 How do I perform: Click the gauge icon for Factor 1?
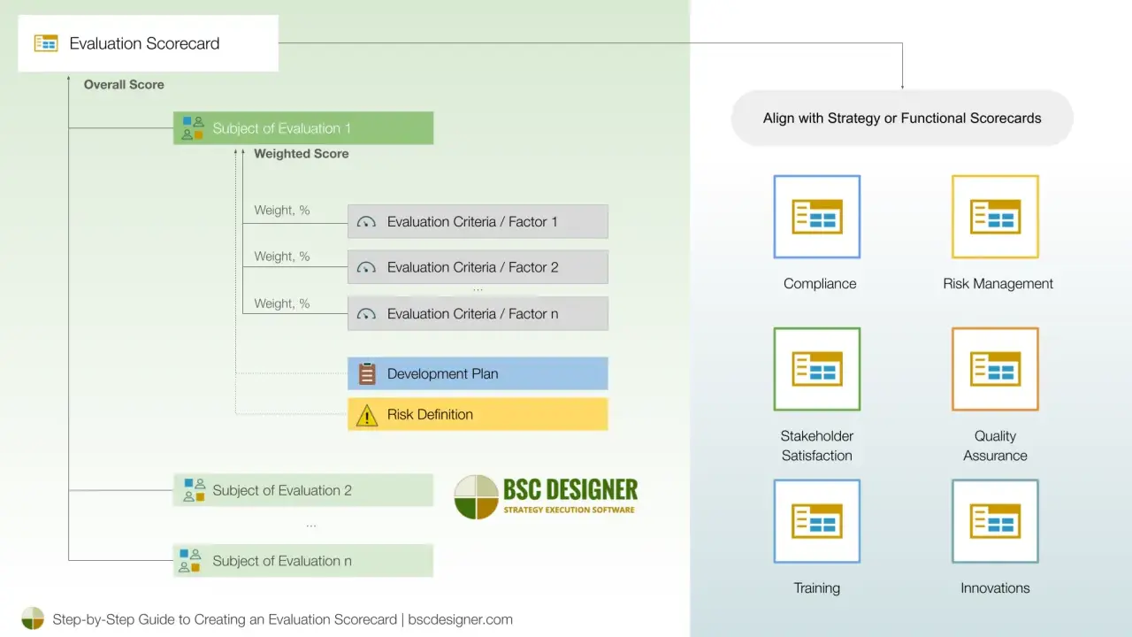coord(367,222)
